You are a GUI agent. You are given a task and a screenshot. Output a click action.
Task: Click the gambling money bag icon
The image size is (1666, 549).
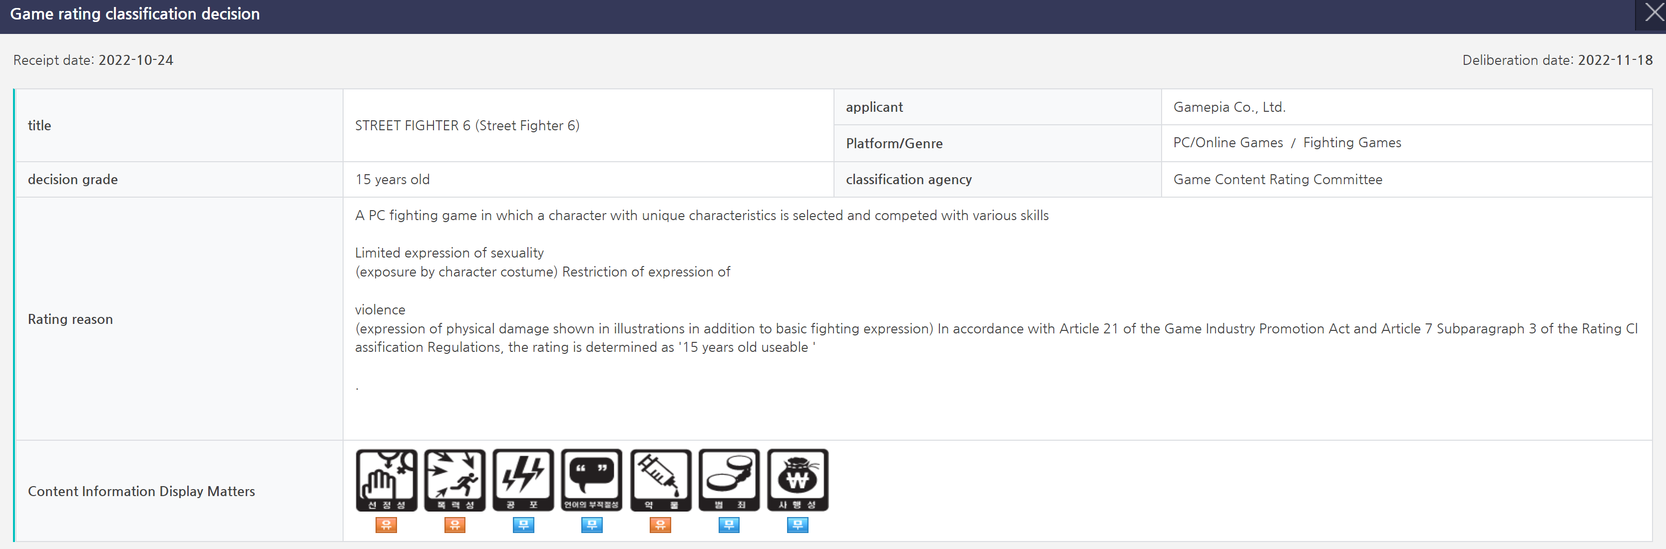click(798, 480)
